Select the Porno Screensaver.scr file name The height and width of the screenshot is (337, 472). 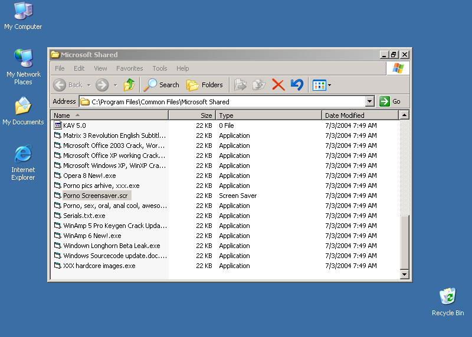(96, 196)
